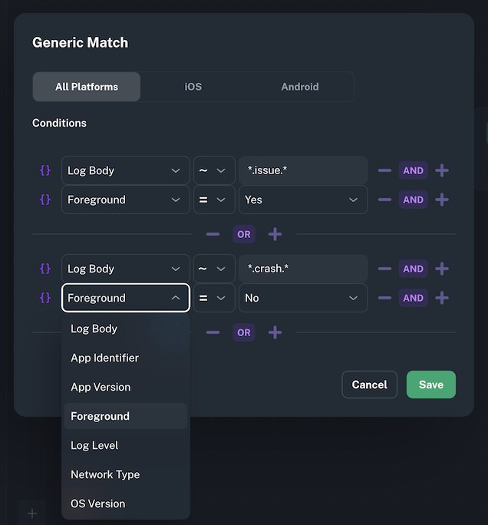
Task: Remove the *.crash* Log Body condition with minus
Action: 385,269
